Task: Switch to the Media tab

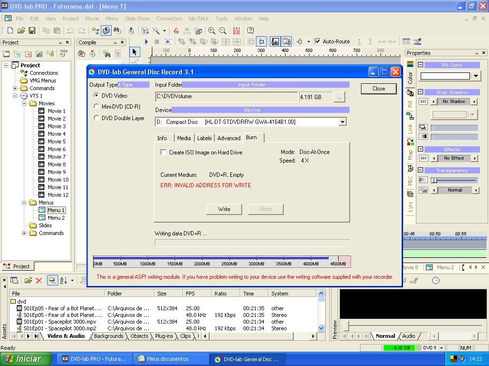Action: pos(184,138)
